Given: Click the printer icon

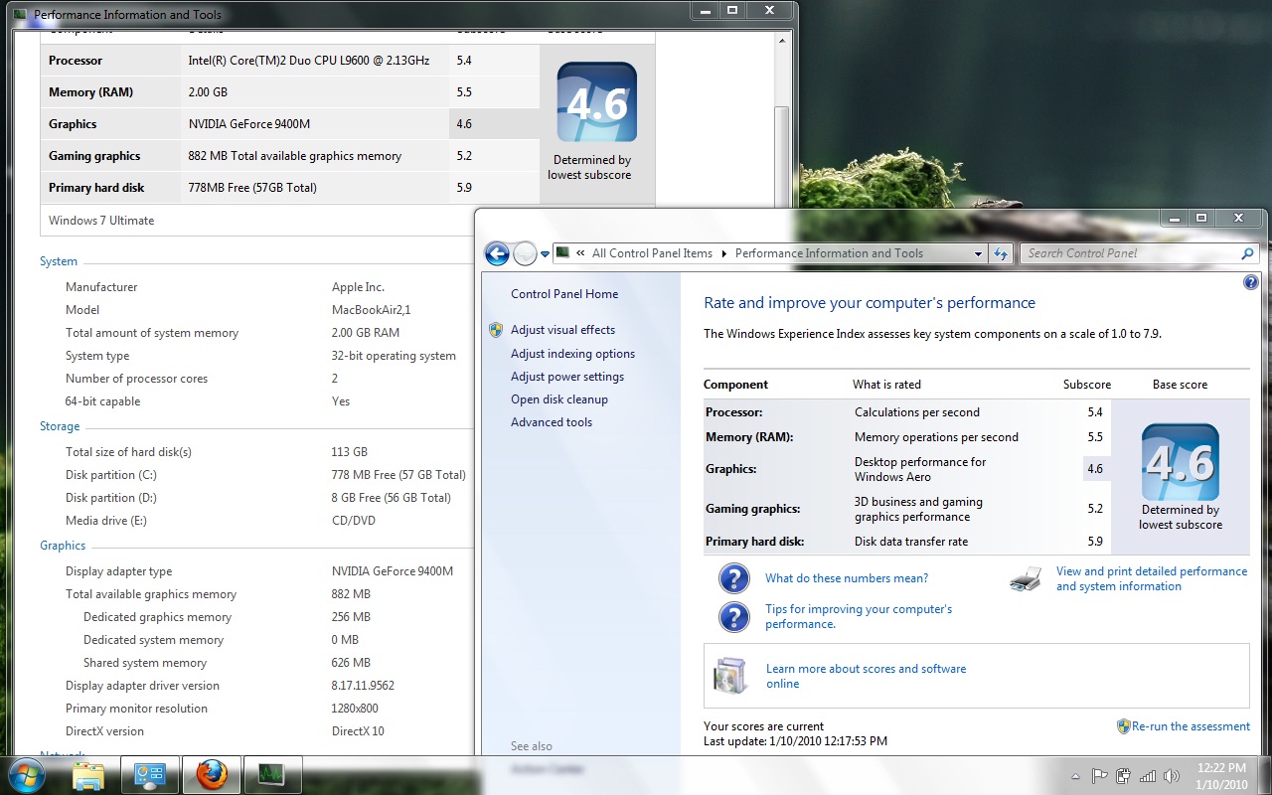Looking at the screenshot, I should coord(1026,578).
